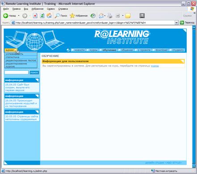Open the Home page icon in toolbar
This screenshot has height=174, width=197.
[49, 16]
